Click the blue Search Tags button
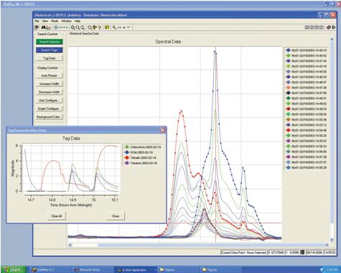 pos(50,50)
